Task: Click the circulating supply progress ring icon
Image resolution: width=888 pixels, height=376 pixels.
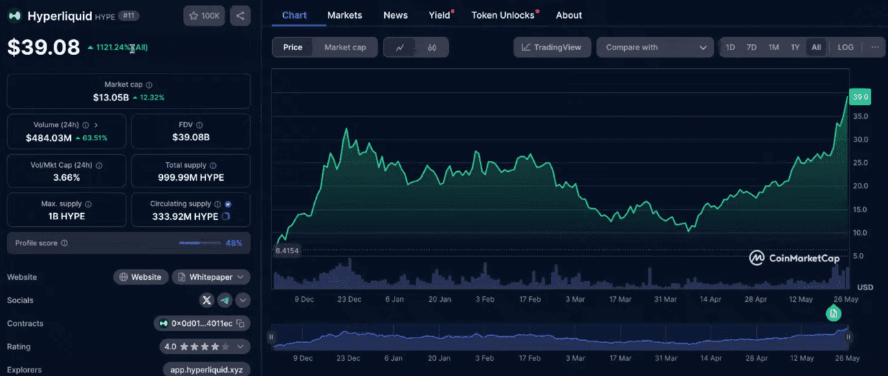Action: coord(225,217)
